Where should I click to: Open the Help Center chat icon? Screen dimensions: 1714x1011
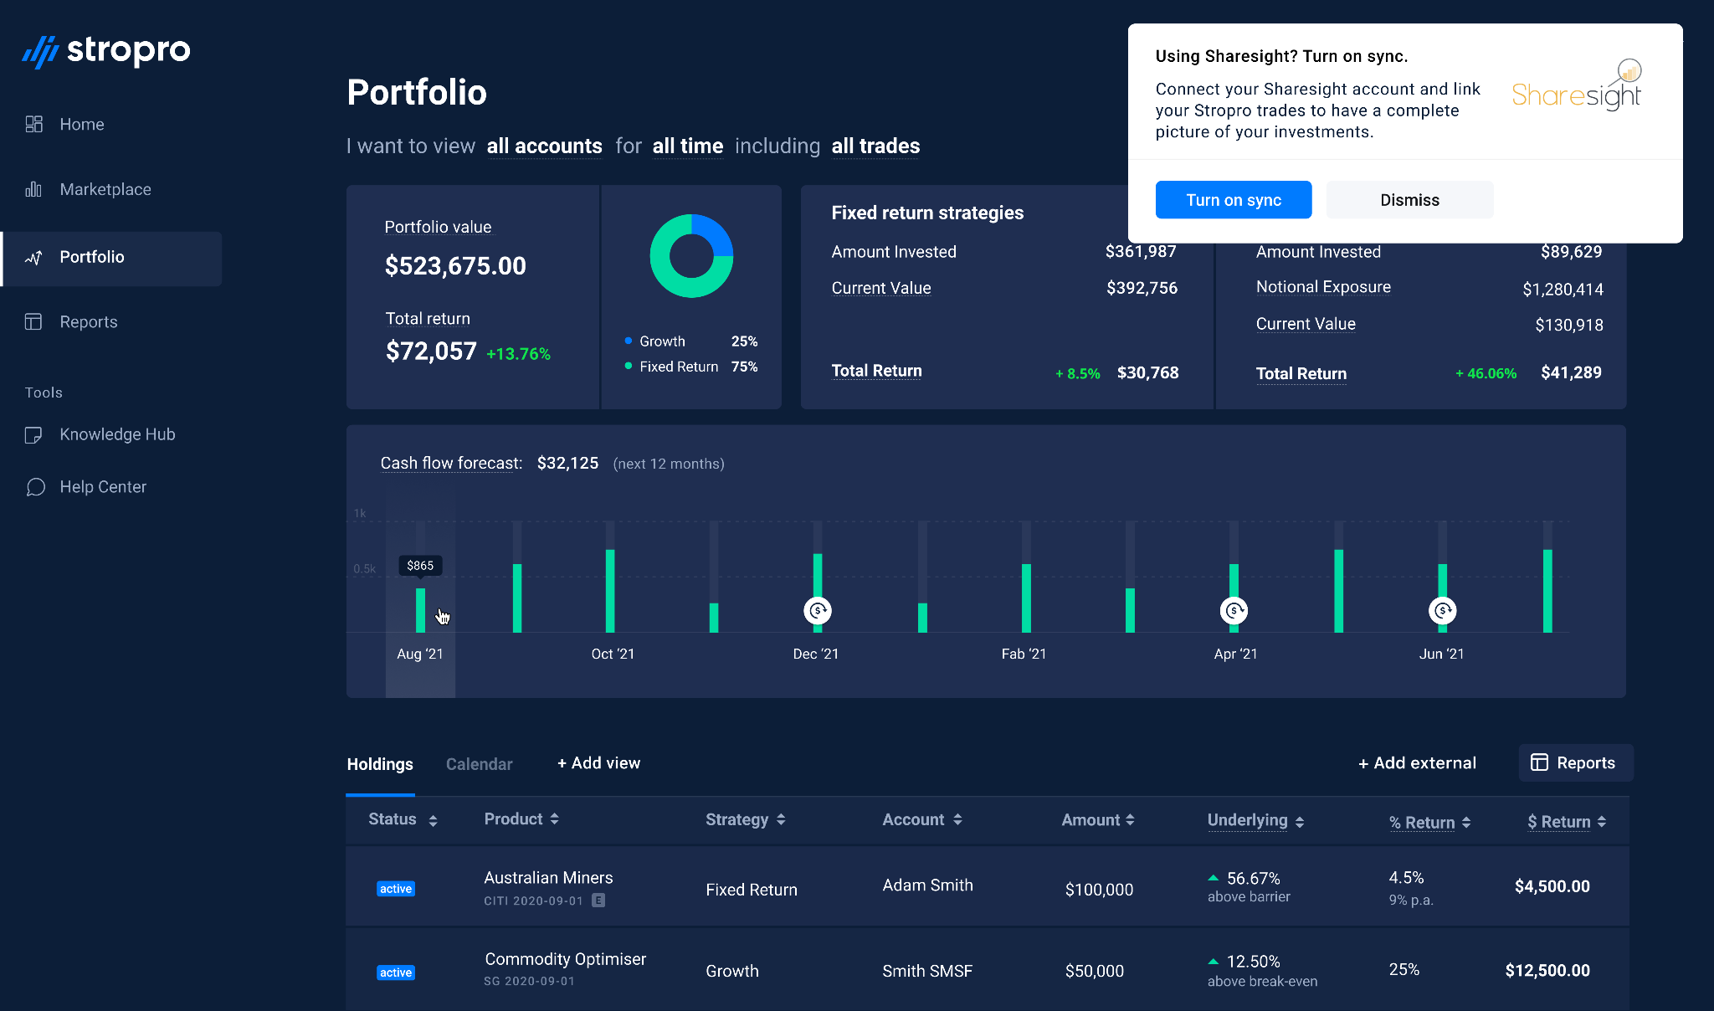[x=35, y=486]
